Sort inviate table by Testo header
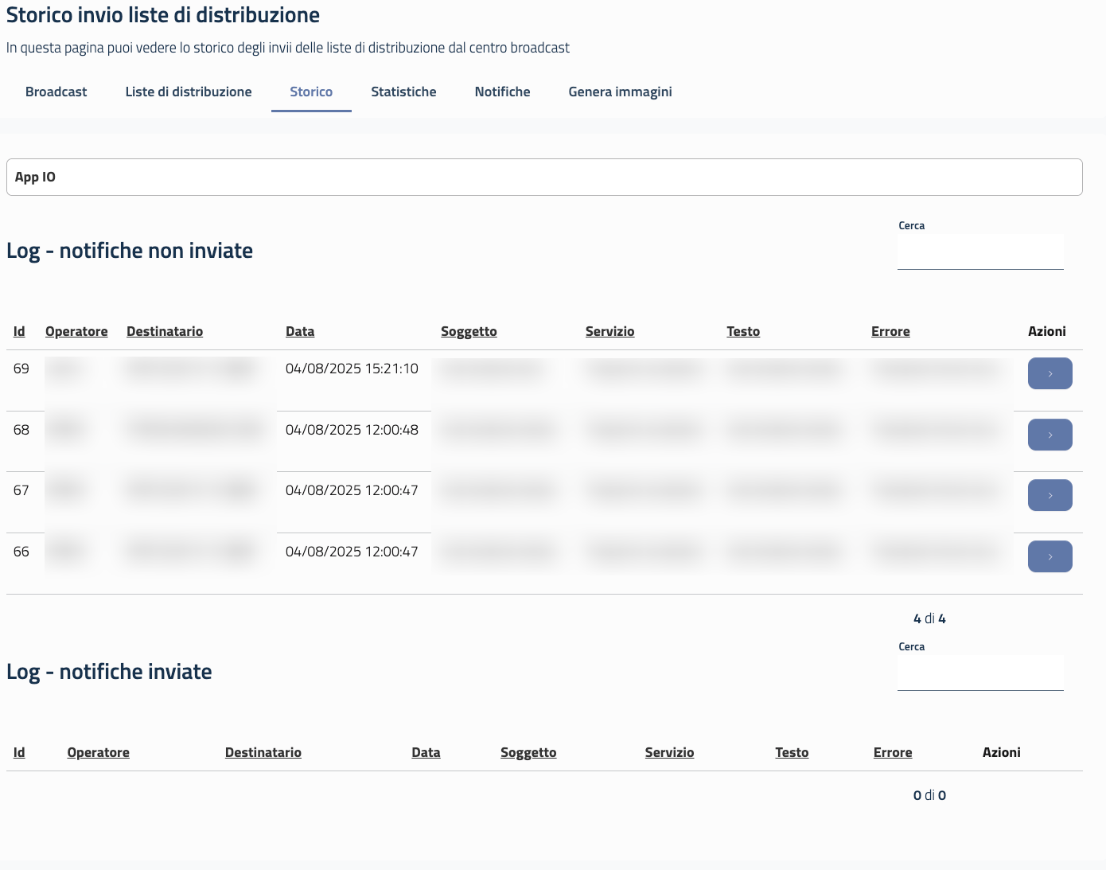Screen dimensions: 1106x870 (792, 752)
